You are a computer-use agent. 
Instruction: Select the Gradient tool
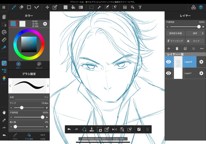click(81, 7)
